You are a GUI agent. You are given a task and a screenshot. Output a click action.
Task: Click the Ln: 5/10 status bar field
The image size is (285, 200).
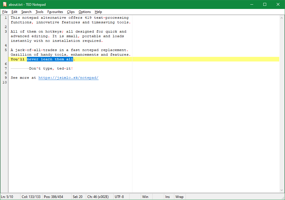pos(7,197)
